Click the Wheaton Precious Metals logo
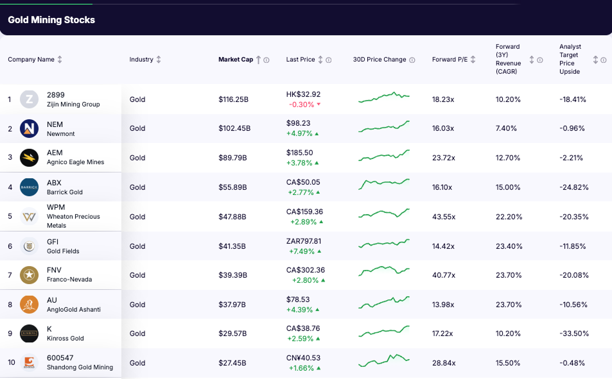 pos(29,217)
